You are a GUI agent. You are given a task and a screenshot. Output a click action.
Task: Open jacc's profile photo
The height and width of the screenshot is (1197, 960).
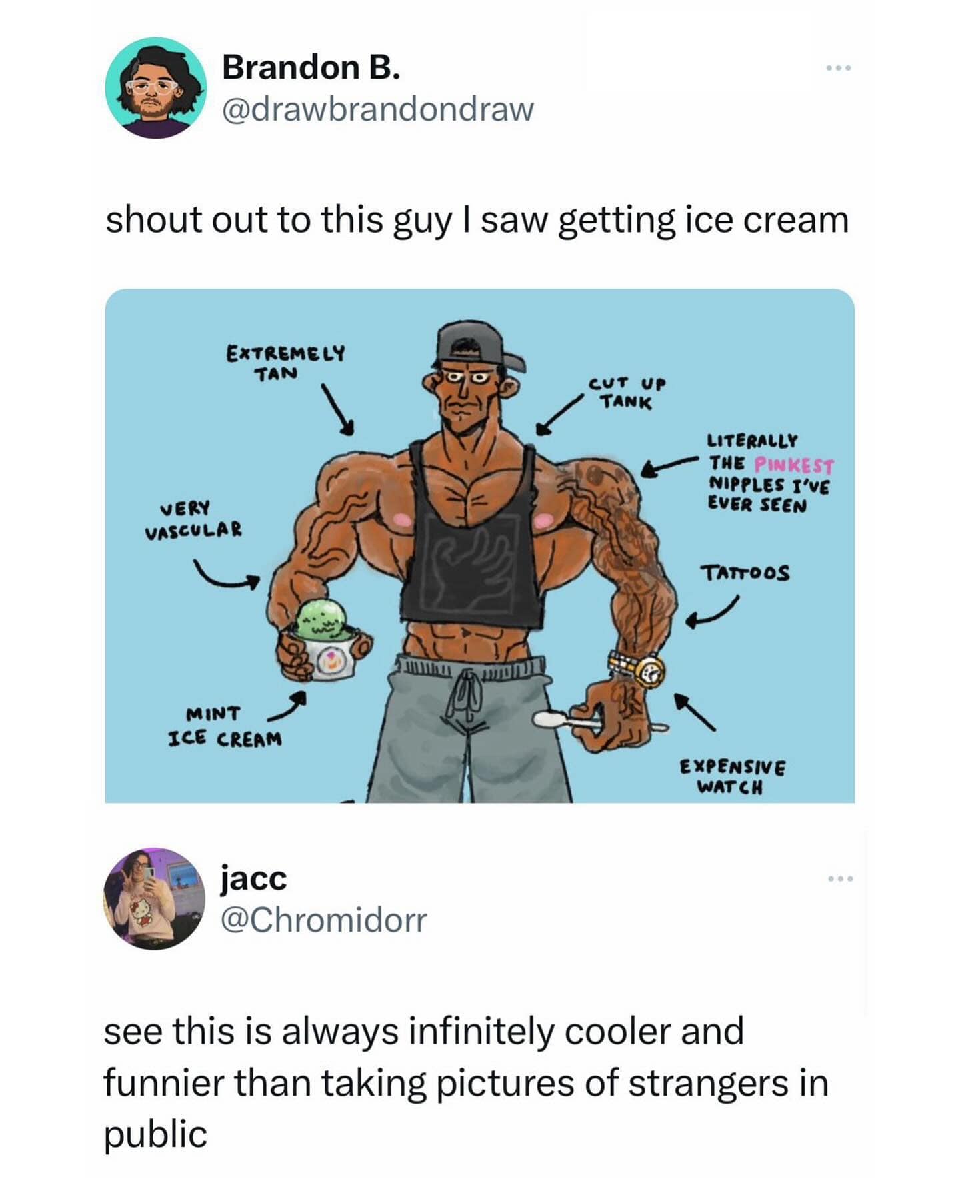point(155,898)
